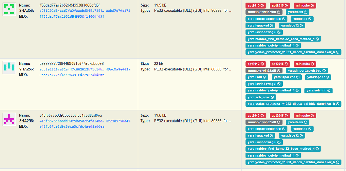Image resolution: width=346 pixels, height=171 pixels.
Task: Remove yara:maldoc_geteip_method_1 tag from e8637377 sample
Action: coord(297,91)
